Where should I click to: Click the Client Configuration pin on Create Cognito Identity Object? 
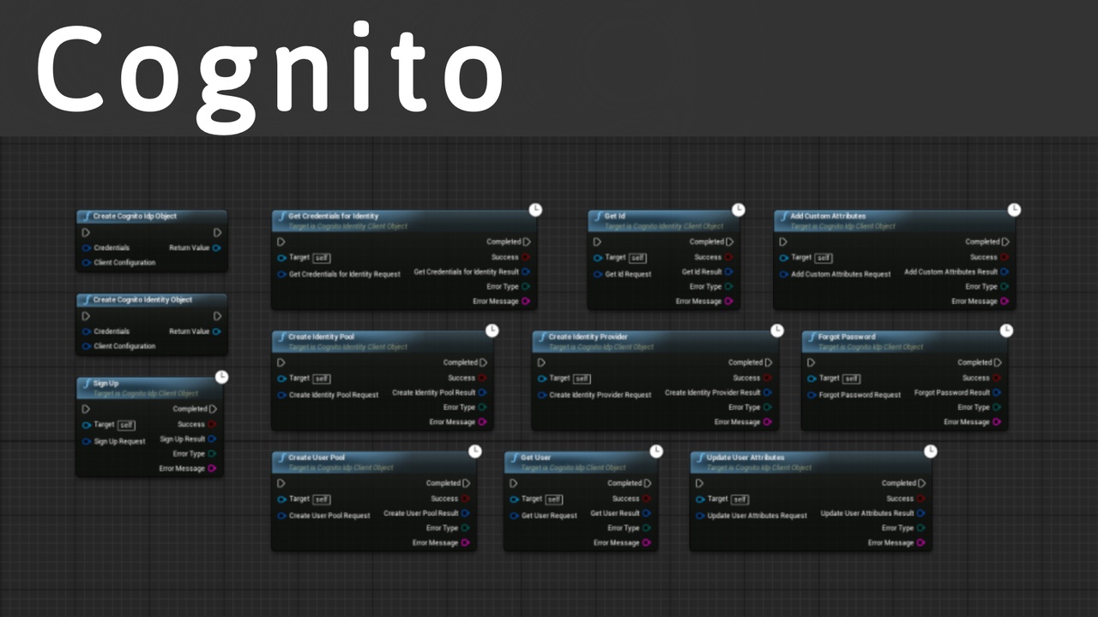click(87, 346)
